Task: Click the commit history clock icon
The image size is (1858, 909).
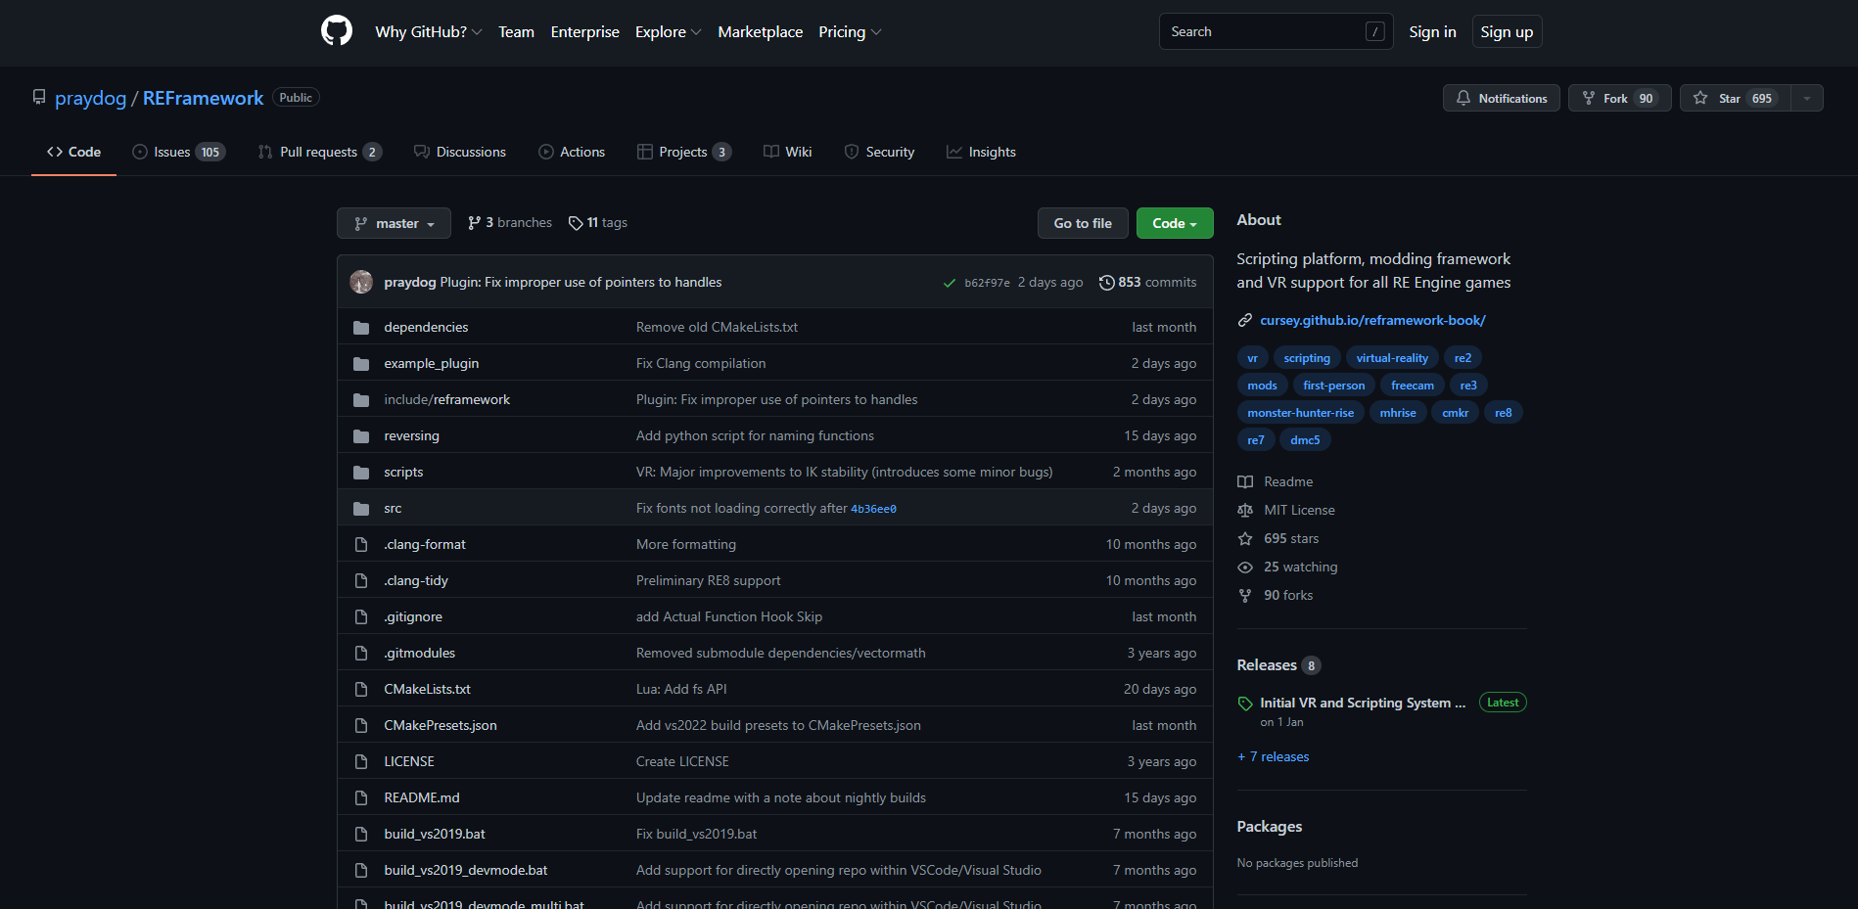Action: tap(1106, 282)
